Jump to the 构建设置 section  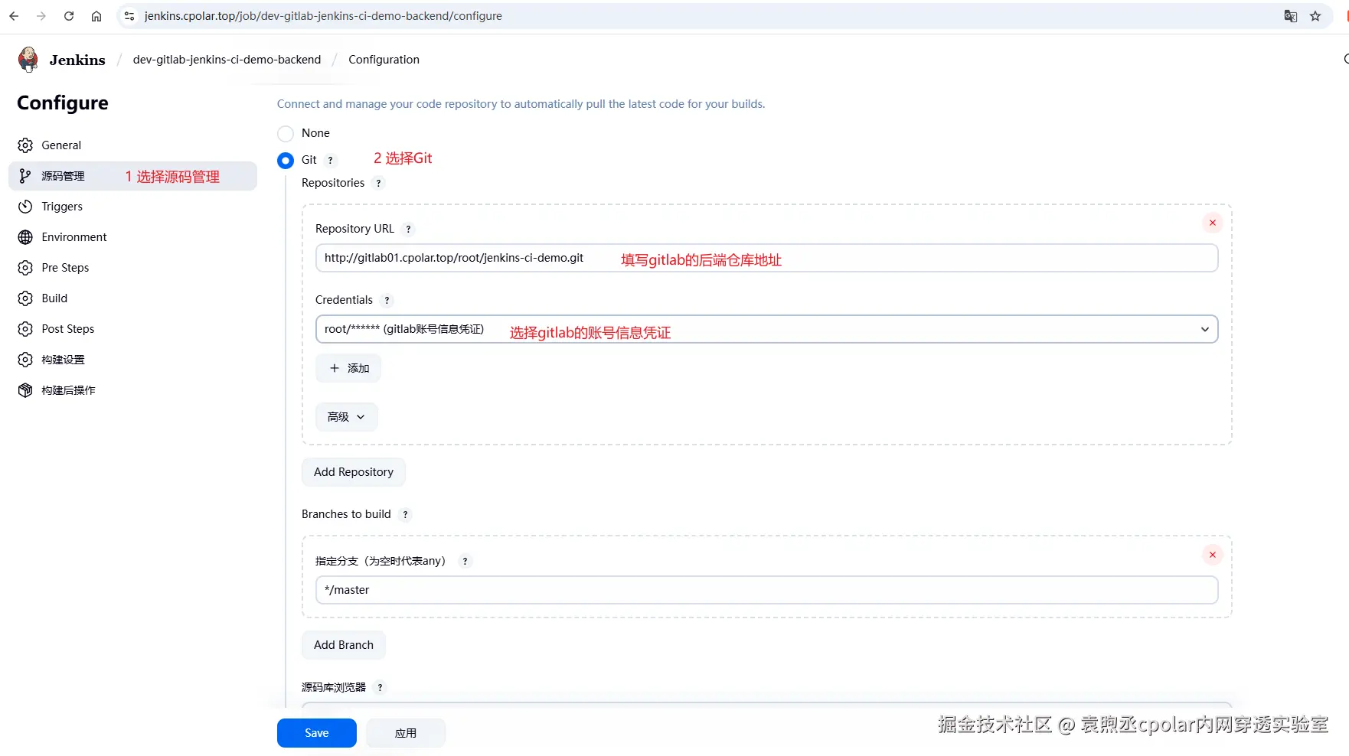(x=132, y=360)
